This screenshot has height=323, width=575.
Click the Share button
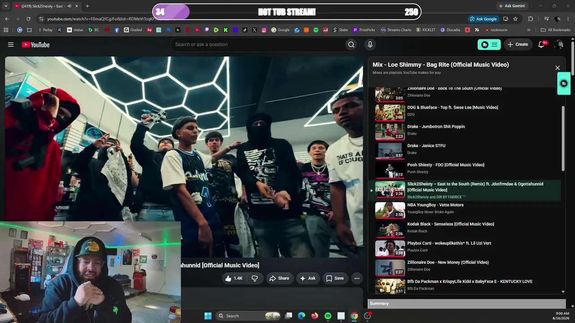tap(279, 278)
